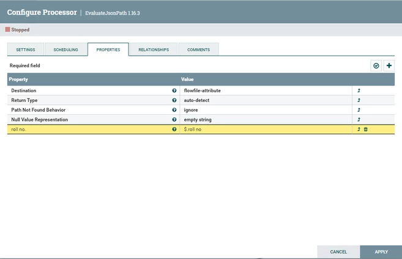The height and width of the screenshot is (259, 402).
Task: Switch to the SCHEDULING tab
Action: click(x=65, y=49)
